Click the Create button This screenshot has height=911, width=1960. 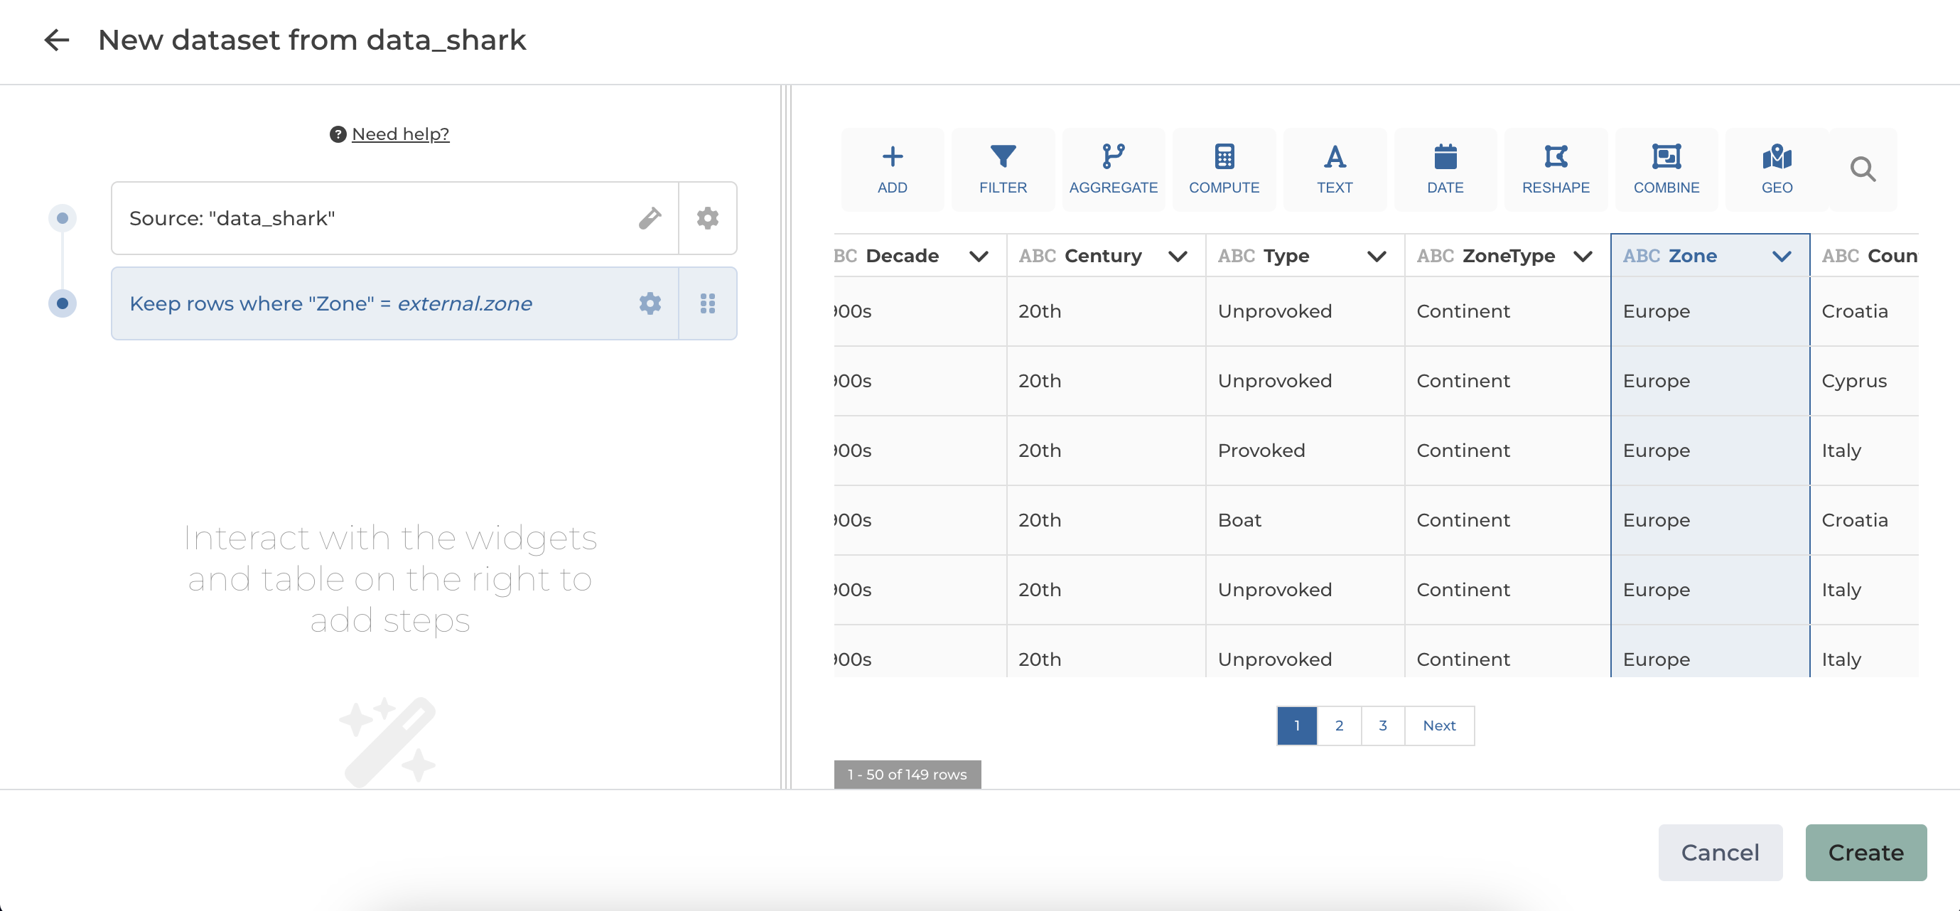tap(1865, 853)
